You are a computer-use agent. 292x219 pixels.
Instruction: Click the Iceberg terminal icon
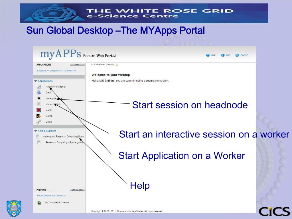tap(39, 98)
